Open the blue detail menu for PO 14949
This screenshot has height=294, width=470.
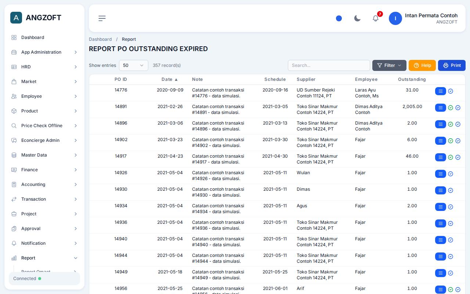[441, 273]
